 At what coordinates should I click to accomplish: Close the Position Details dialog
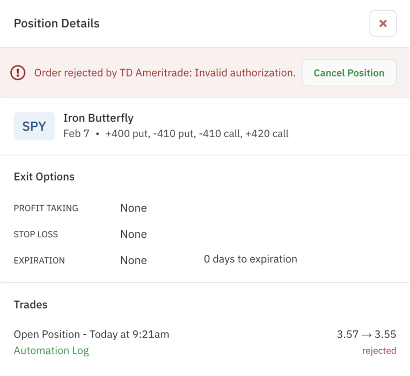pyautogui.click(x=383, y=24)
